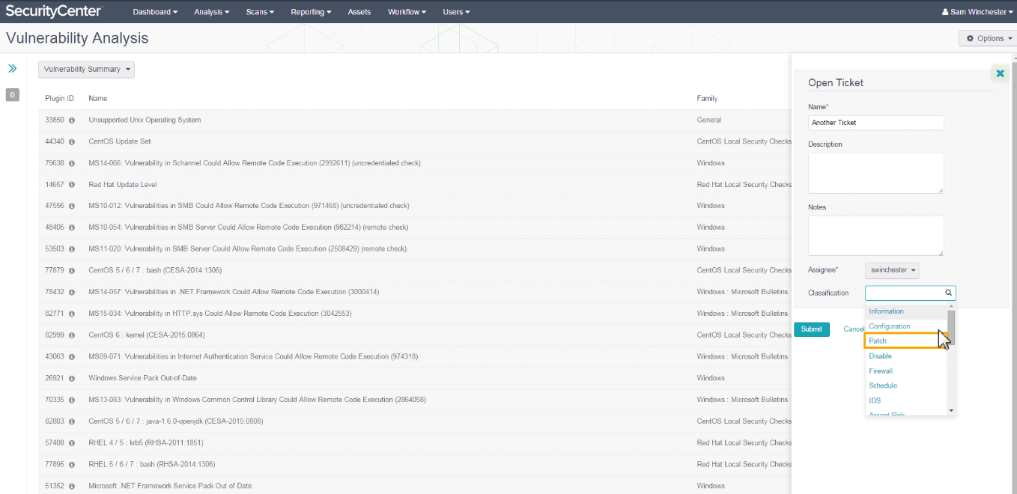Open the Red Hat Update Level row
The height and width of the screenshot is (494, 1017).
coord(123,185)
